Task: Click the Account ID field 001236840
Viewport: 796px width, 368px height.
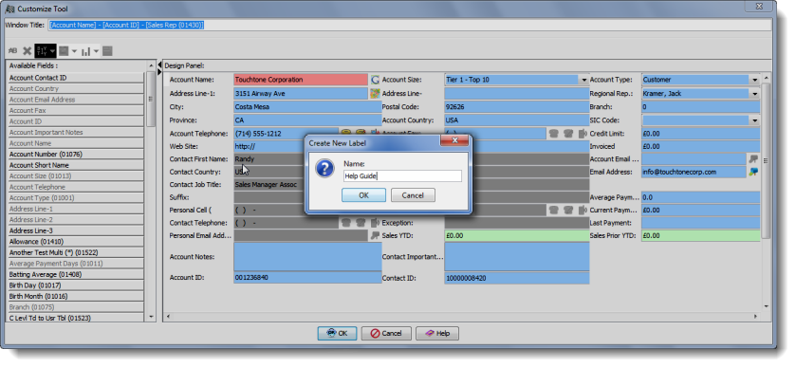Action: pyautogui.click(x=307, y=278)
